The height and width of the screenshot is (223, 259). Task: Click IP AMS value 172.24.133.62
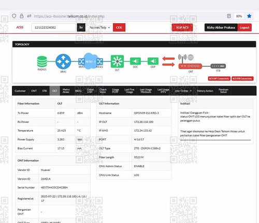(143, 131)
